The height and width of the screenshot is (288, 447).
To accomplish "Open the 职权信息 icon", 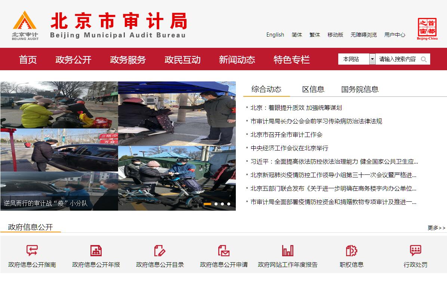I will point(351,250).
